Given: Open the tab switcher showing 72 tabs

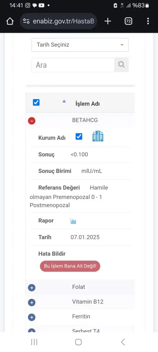Looking at the screenshot, I should coord(128,21).
